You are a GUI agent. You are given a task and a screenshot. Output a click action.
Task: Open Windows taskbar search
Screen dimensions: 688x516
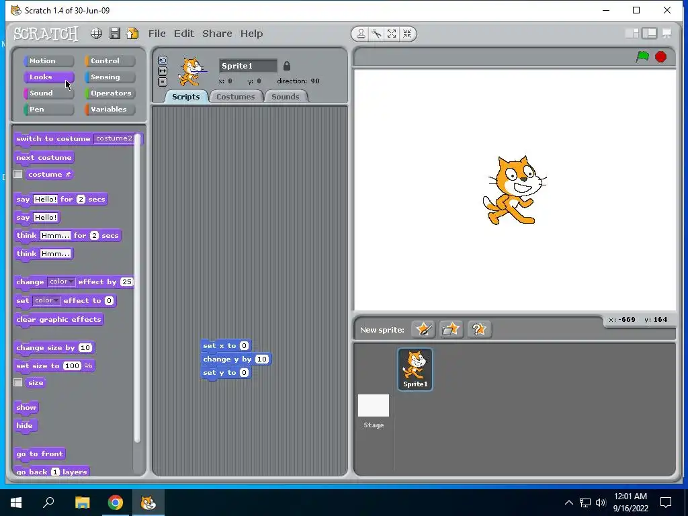(48, 503)
